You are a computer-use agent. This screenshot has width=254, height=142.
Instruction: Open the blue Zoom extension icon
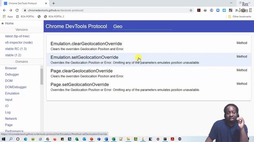[x=218, y=10]
